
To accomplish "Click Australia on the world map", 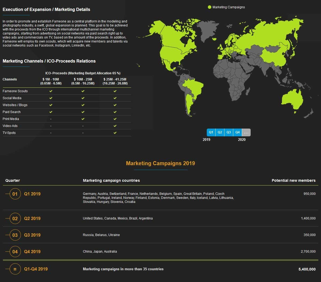I will click(292, 99).
